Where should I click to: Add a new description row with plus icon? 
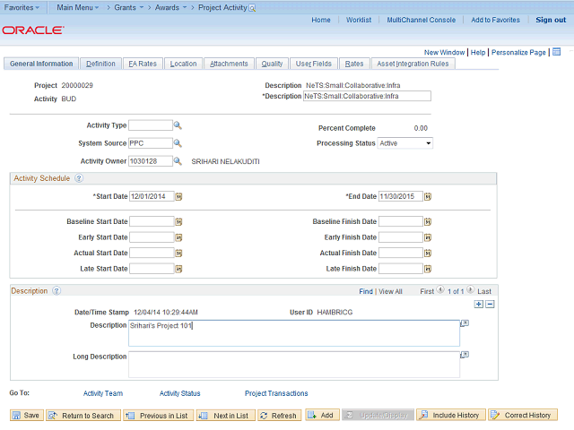(478, 305)
